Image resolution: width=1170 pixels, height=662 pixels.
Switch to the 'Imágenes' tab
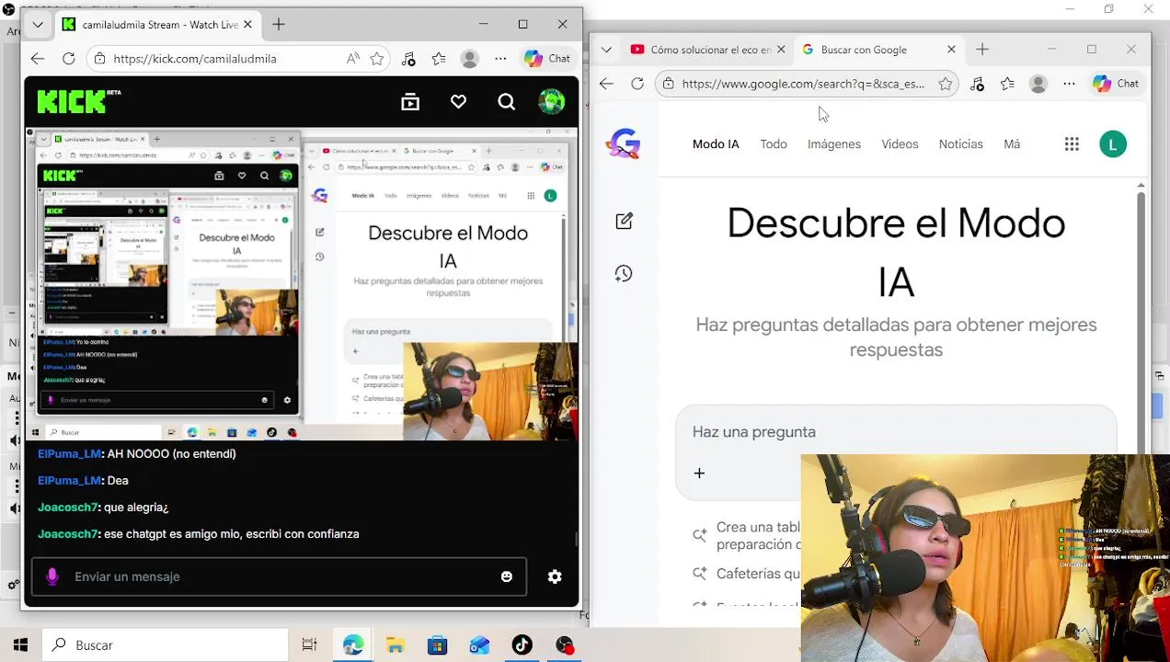(834, 144)
